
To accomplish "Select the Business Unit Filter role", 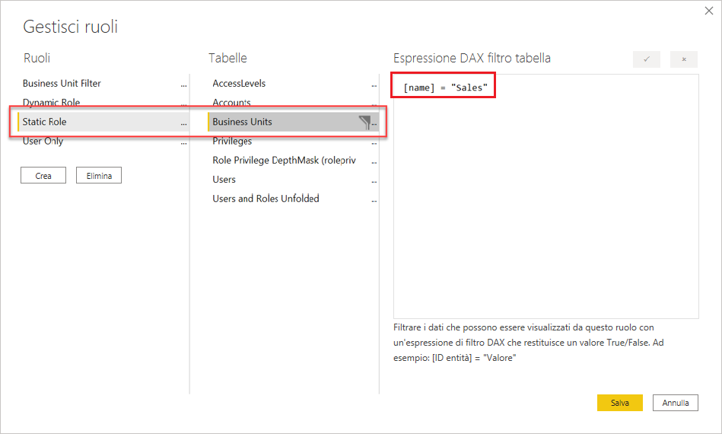I will [x=62, y=84].
